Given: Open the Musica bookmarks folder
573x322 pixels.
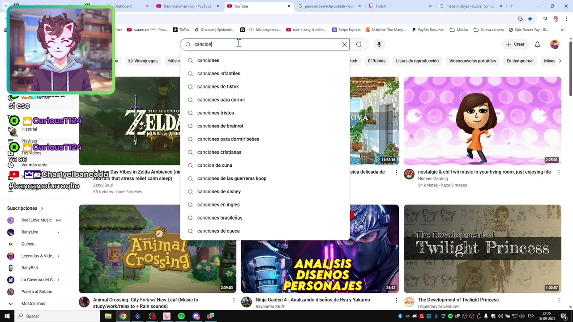Looking at the screenshot, I should [x=459, y=30].
